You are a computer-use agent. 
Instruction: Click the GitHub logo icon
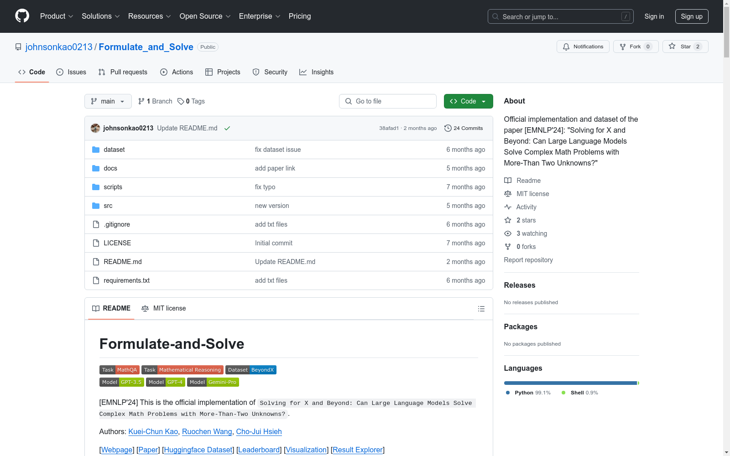tap(22, 16)
